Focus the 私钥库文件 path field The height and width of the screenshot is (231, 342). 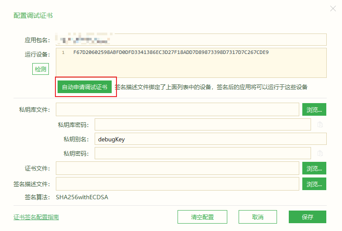177,110
